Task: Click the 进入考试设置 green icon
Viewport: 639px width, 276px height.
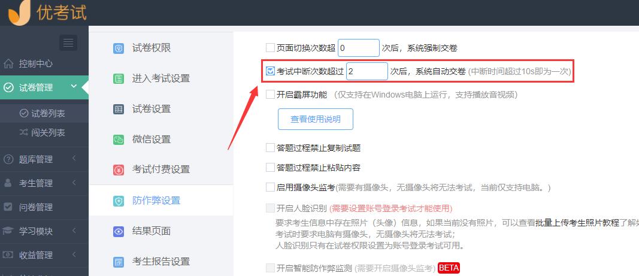Action: point(119,78)
